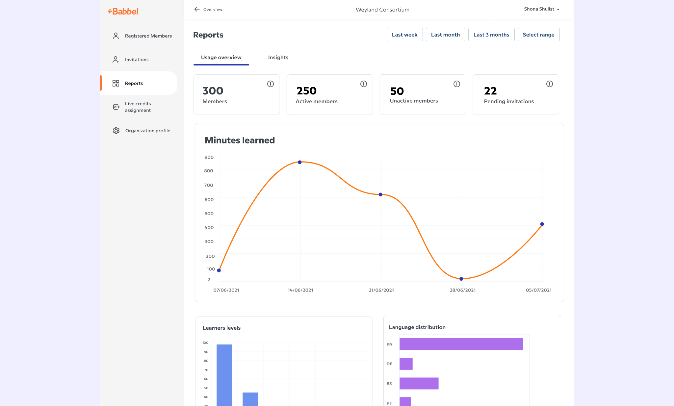The height and width of the screenshot is (406, 674).
Task: Click the 900 y-axis label
Action: click(209, 157)
